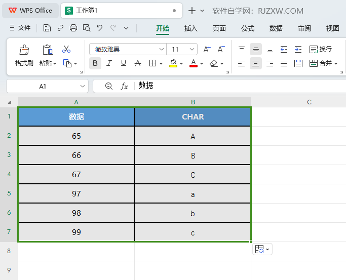Open the font name dropdown
The height and width of the screenshot is (280, 346).
click(162, 49)
